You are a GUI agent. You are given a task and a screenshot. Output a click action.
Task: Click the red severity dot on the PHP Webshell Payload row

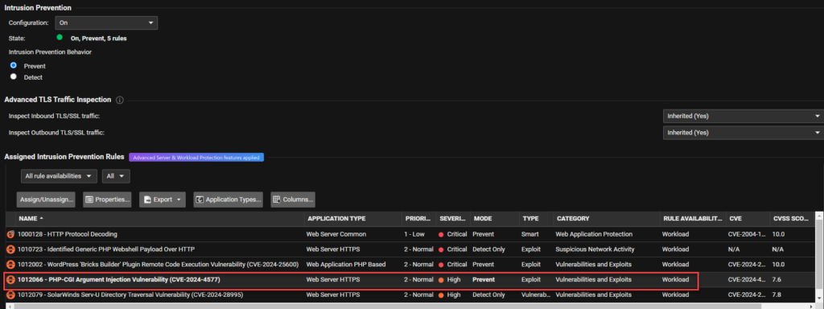[x=440, y=249]
